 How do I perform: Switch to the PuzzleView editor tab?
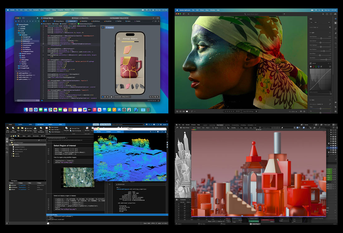click(x=108, y=21)
